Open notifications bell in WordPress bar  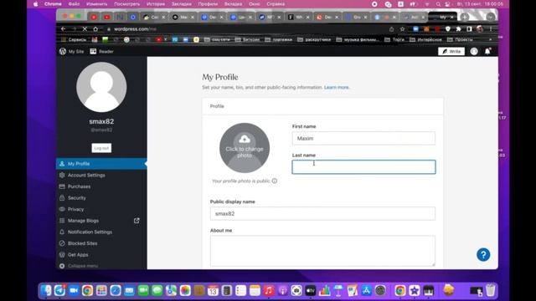pos(487,52)
